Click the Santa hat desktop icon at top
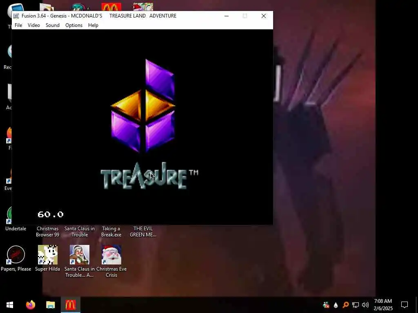 [x=143, y=7]
